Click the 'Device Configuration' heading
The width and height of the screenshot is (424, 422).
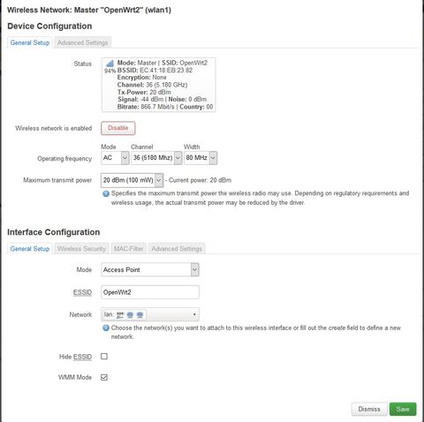[x=49, y=26]
